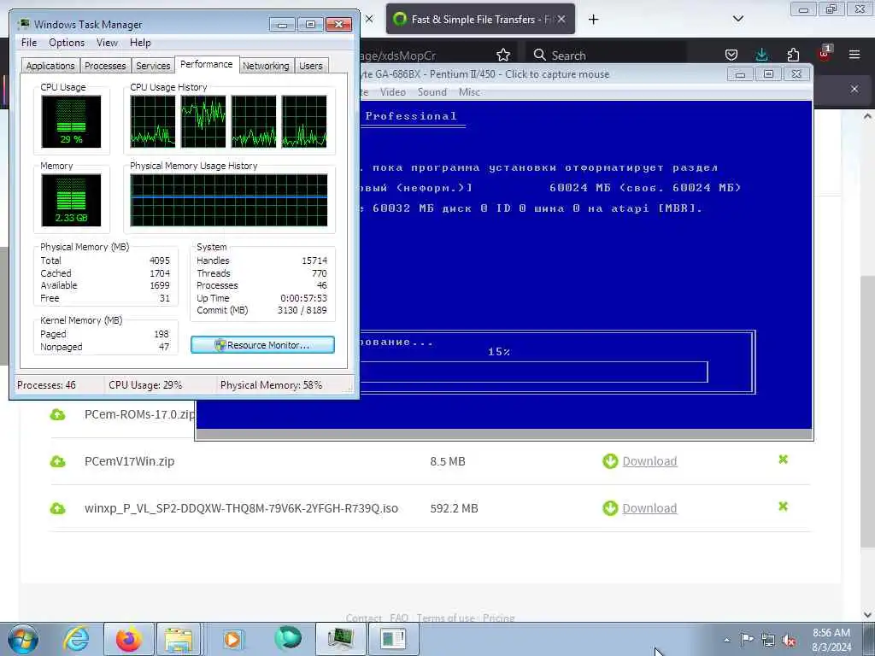Screen dimensions: 875x656
Task: Click the second CPU Usage History graph
Action: 203,121
